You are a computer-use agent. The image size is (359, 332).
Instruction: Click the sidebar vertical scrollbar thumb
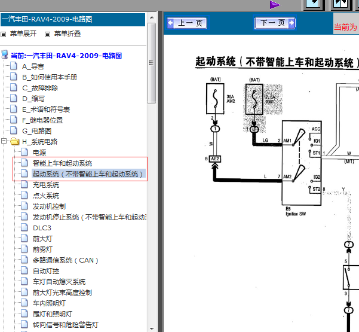(152, 63)
